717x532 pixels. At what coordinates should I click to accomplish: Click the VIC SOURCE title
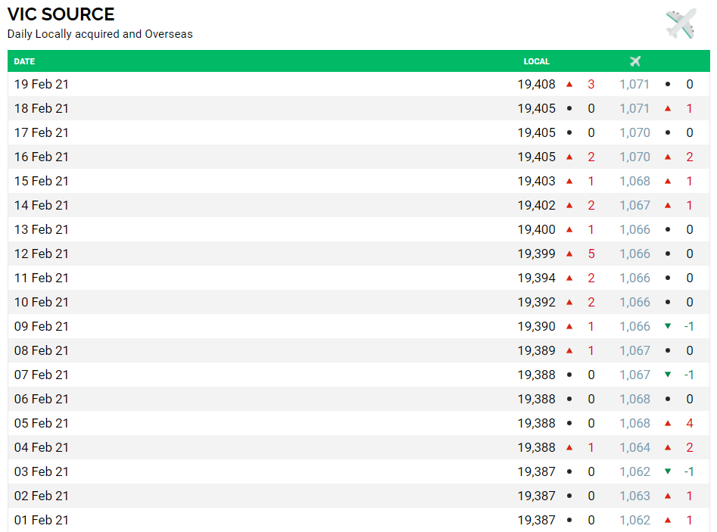(61, 14)
